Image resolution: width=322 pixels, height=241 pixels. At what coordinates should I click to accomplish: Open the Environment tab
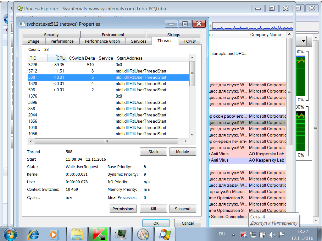click(x=113, y=35)
